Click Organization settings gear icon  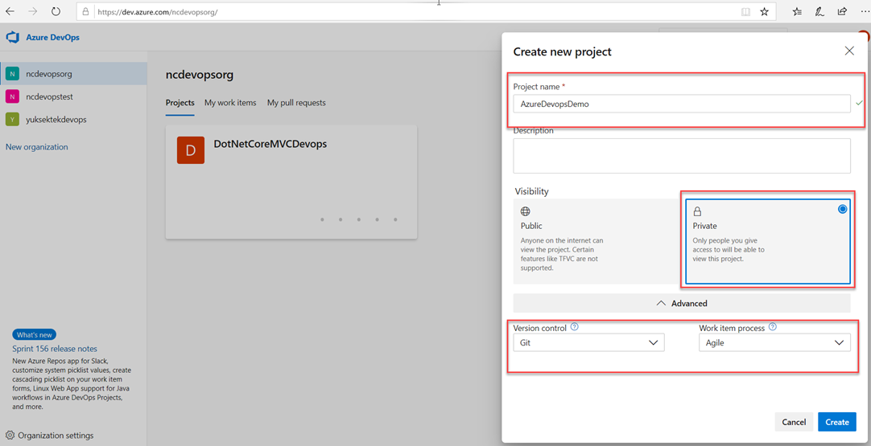point(10,436)
